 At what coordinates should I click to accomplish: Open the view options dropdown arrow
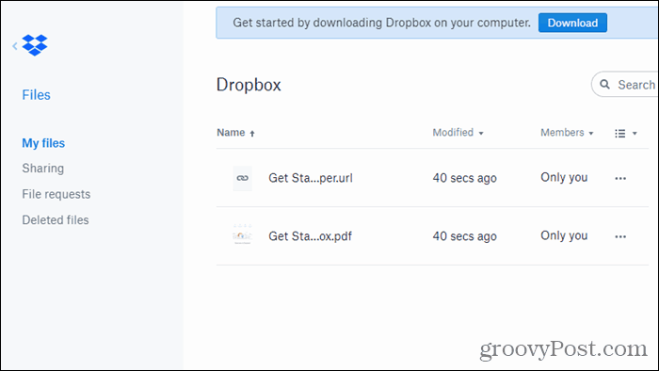click(x=635, y=133)
